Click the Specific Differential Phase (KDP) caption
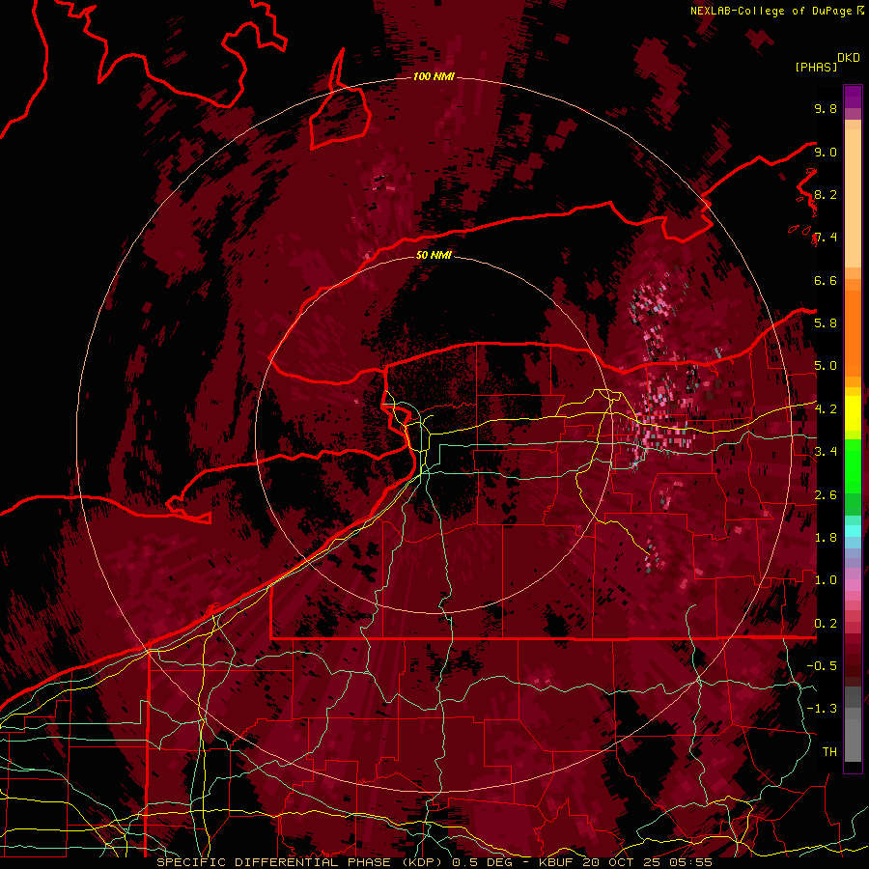 point(302,862)
